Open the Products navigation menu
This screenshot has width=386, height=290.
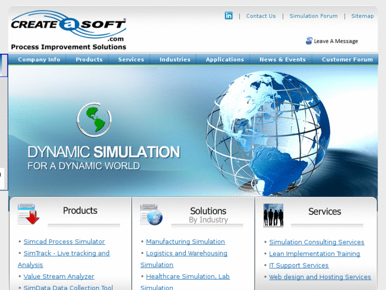[89, 60]
